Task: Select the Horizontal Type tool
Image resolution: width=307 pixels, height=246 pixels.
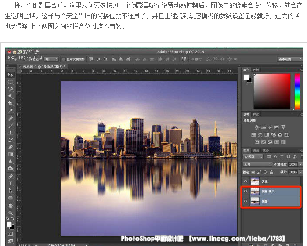Action: (11, 184)
